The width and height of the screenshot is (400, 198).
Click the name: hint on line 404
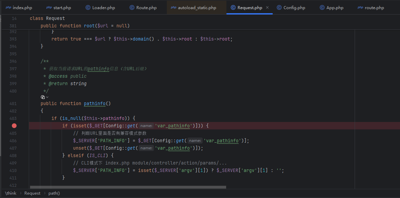pos(147,126)
